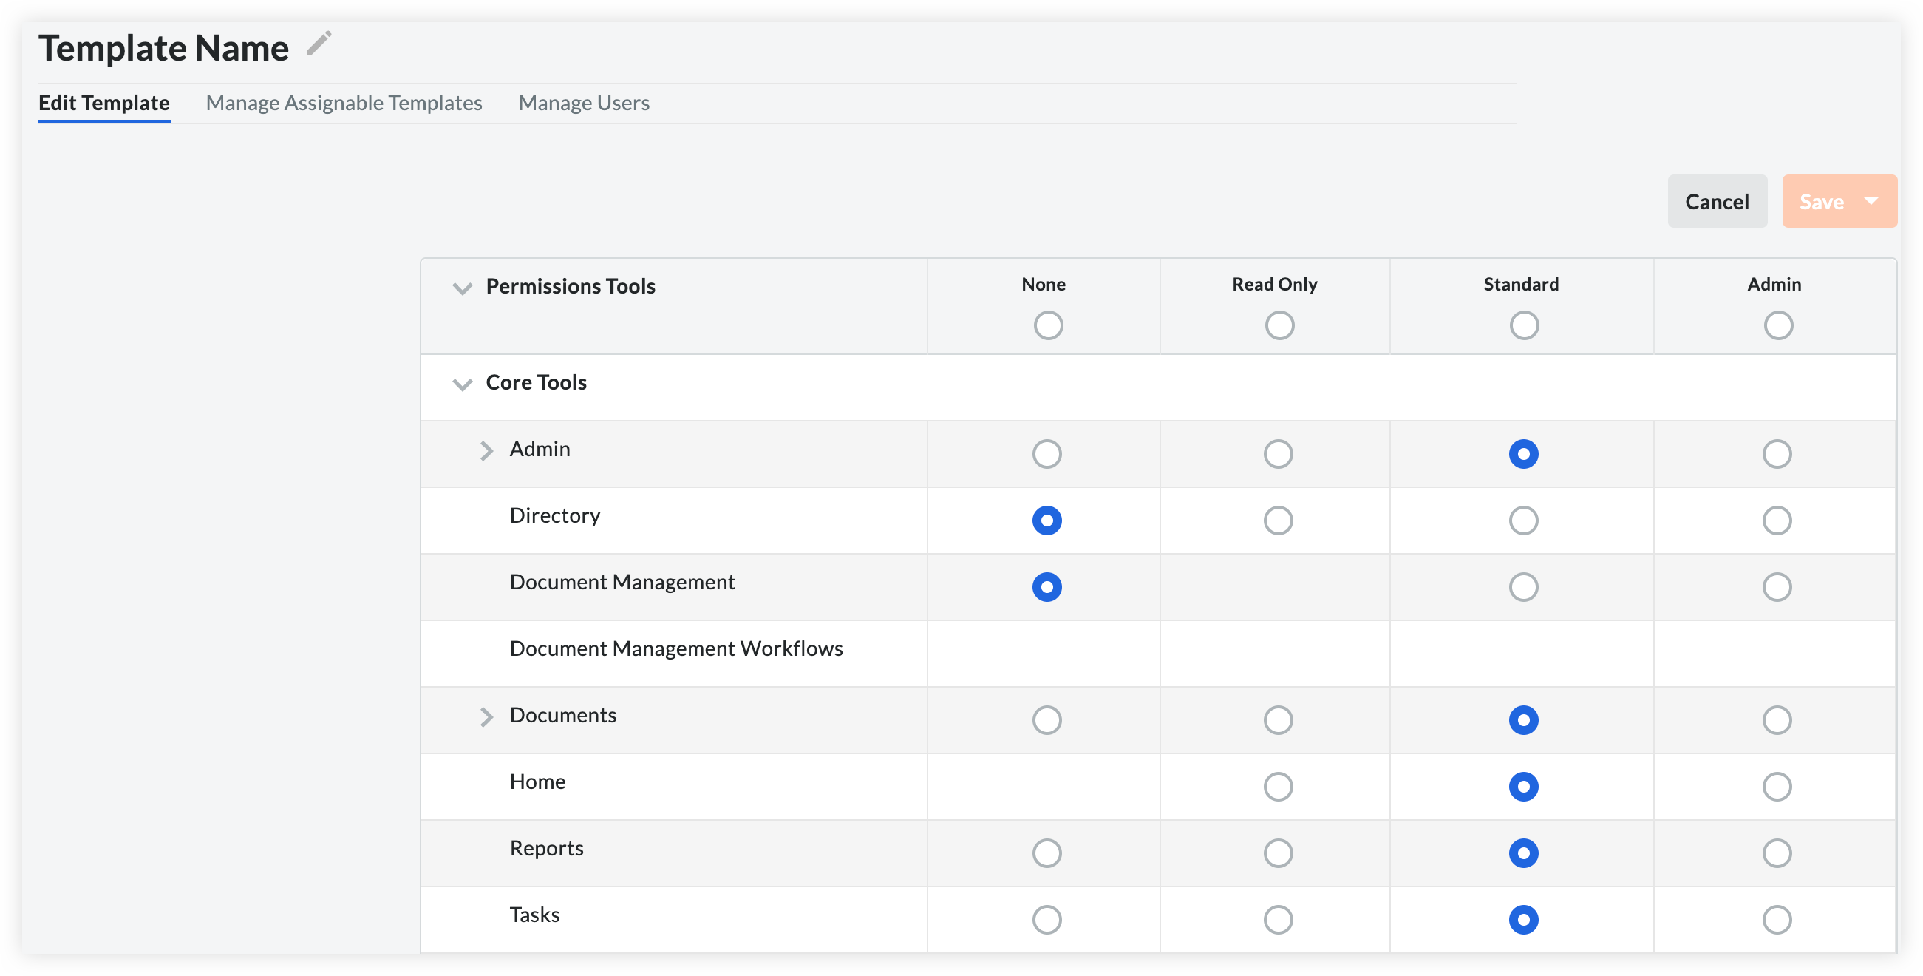Set Home permission to Read Only
Image resolution: width=1923 pixels, height=976 pixels.
pos(1278,785)
